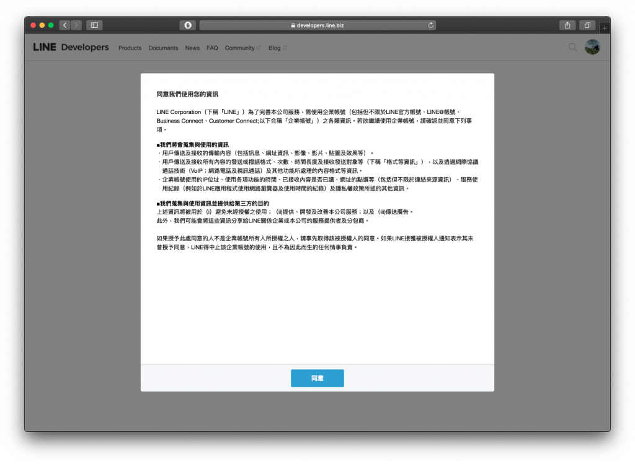Click the privacy shield icon in toolbar

tap(188, 25)
